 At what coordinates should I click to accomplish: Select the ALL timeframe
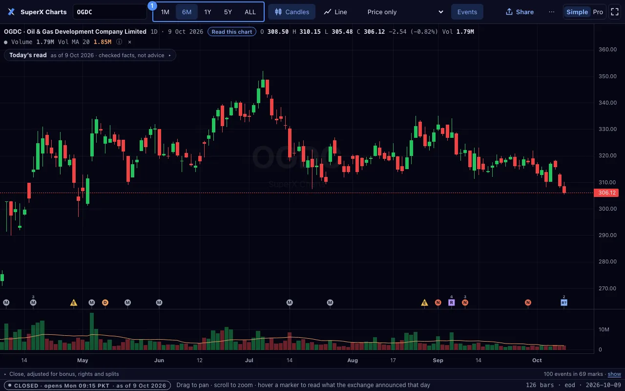250,12
